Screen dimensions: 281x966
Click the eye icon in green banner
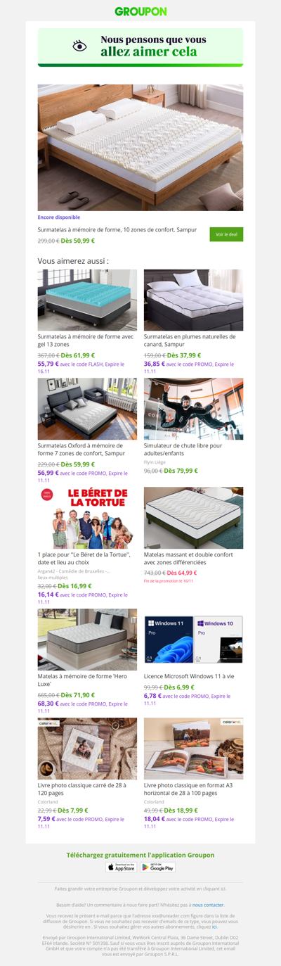click(80, 46)
